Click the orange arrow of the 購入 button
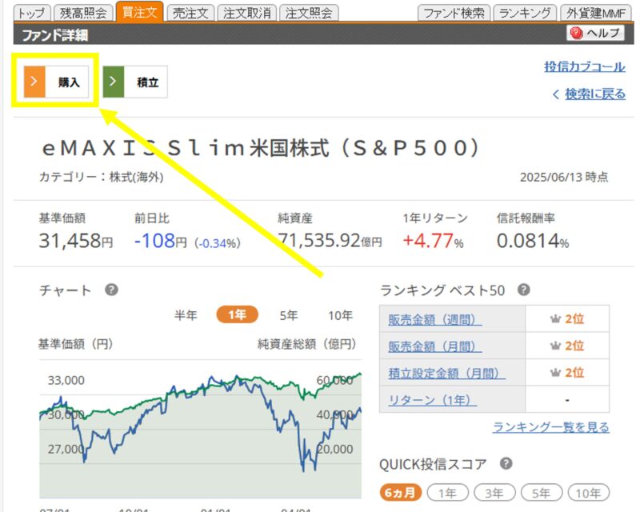Viewport: 640px width, 512px height. [x=34, y=82]
